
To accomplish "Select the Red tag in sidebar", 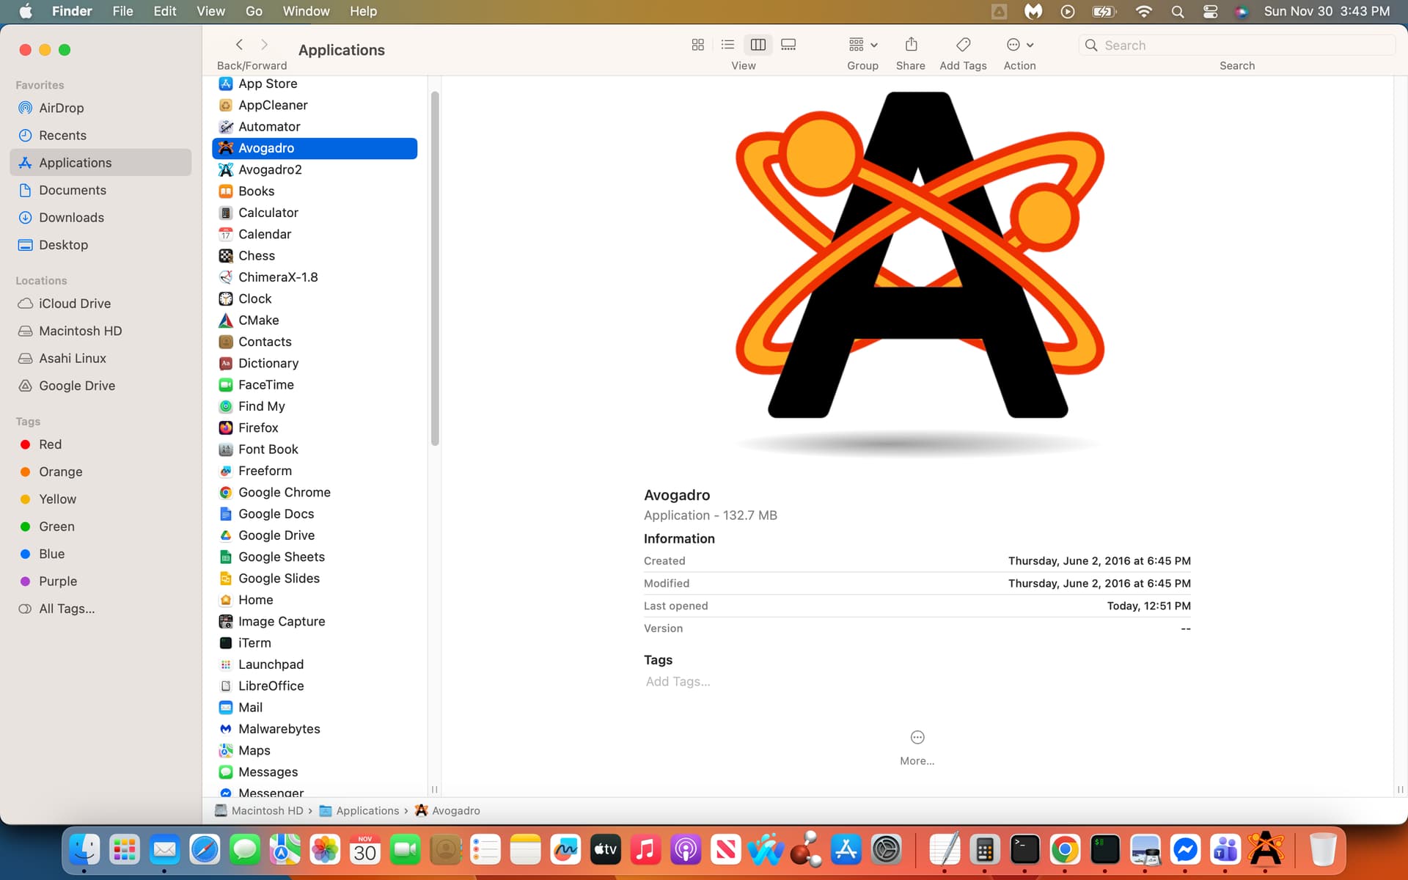I will point(50,444).
